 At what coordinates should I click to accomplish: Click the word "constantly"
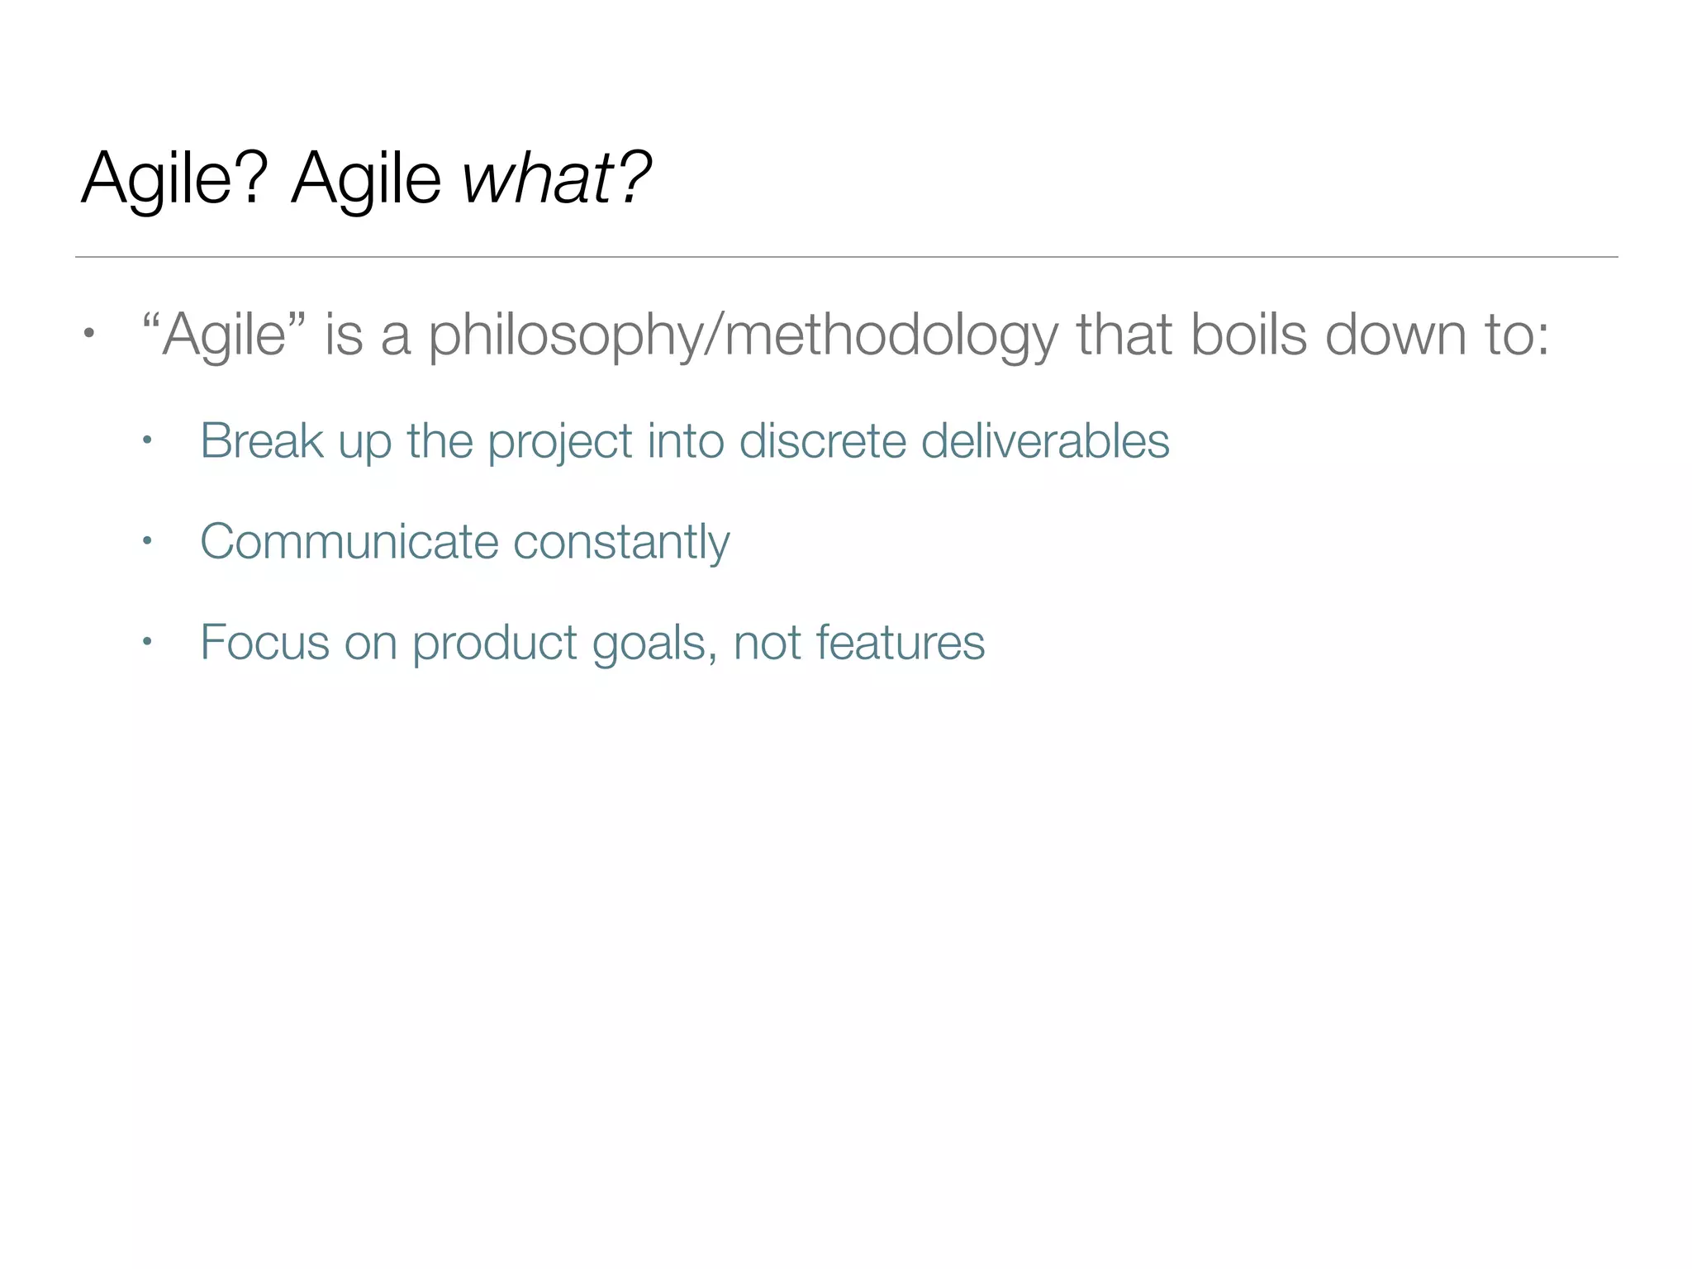point(621,542)
